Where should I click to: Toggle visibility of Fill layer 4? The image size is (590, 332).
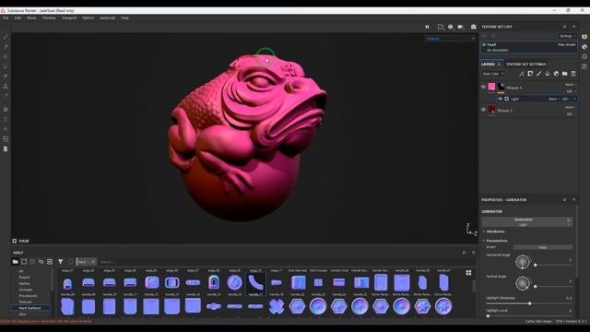click(x=483, y=87)
